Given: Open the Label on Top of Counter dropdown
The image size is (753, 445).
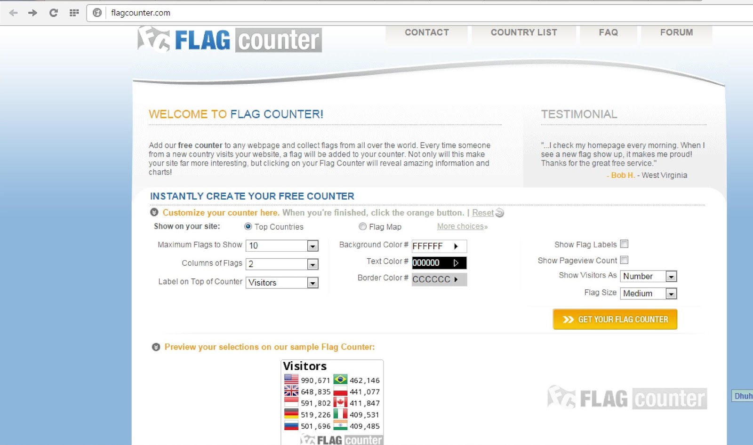Looking at the screenshot, I should coord(282,282).
